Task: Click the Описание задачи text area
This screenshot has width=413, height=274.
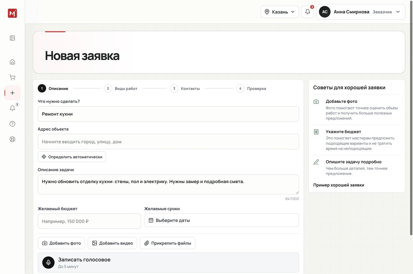Action: 168,184
